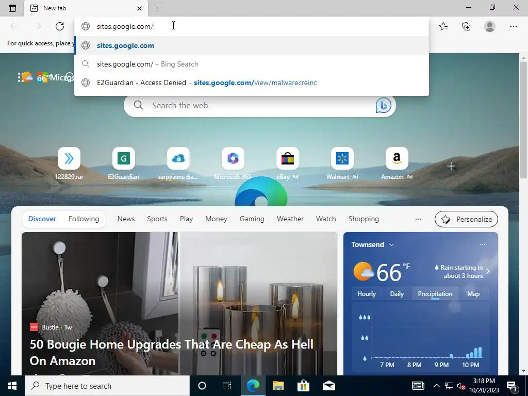528x396 pixels.
Task: Open the Money feed category
Action: tap(216, 219)
